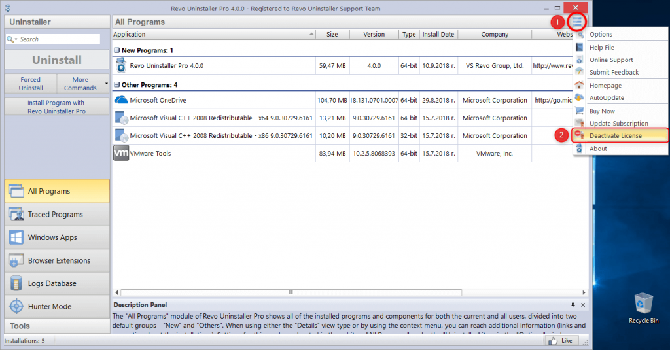Click the hamburger main menu icon
Screen dimensions: 670x350
pyautogui.click(x=577, y=22)
